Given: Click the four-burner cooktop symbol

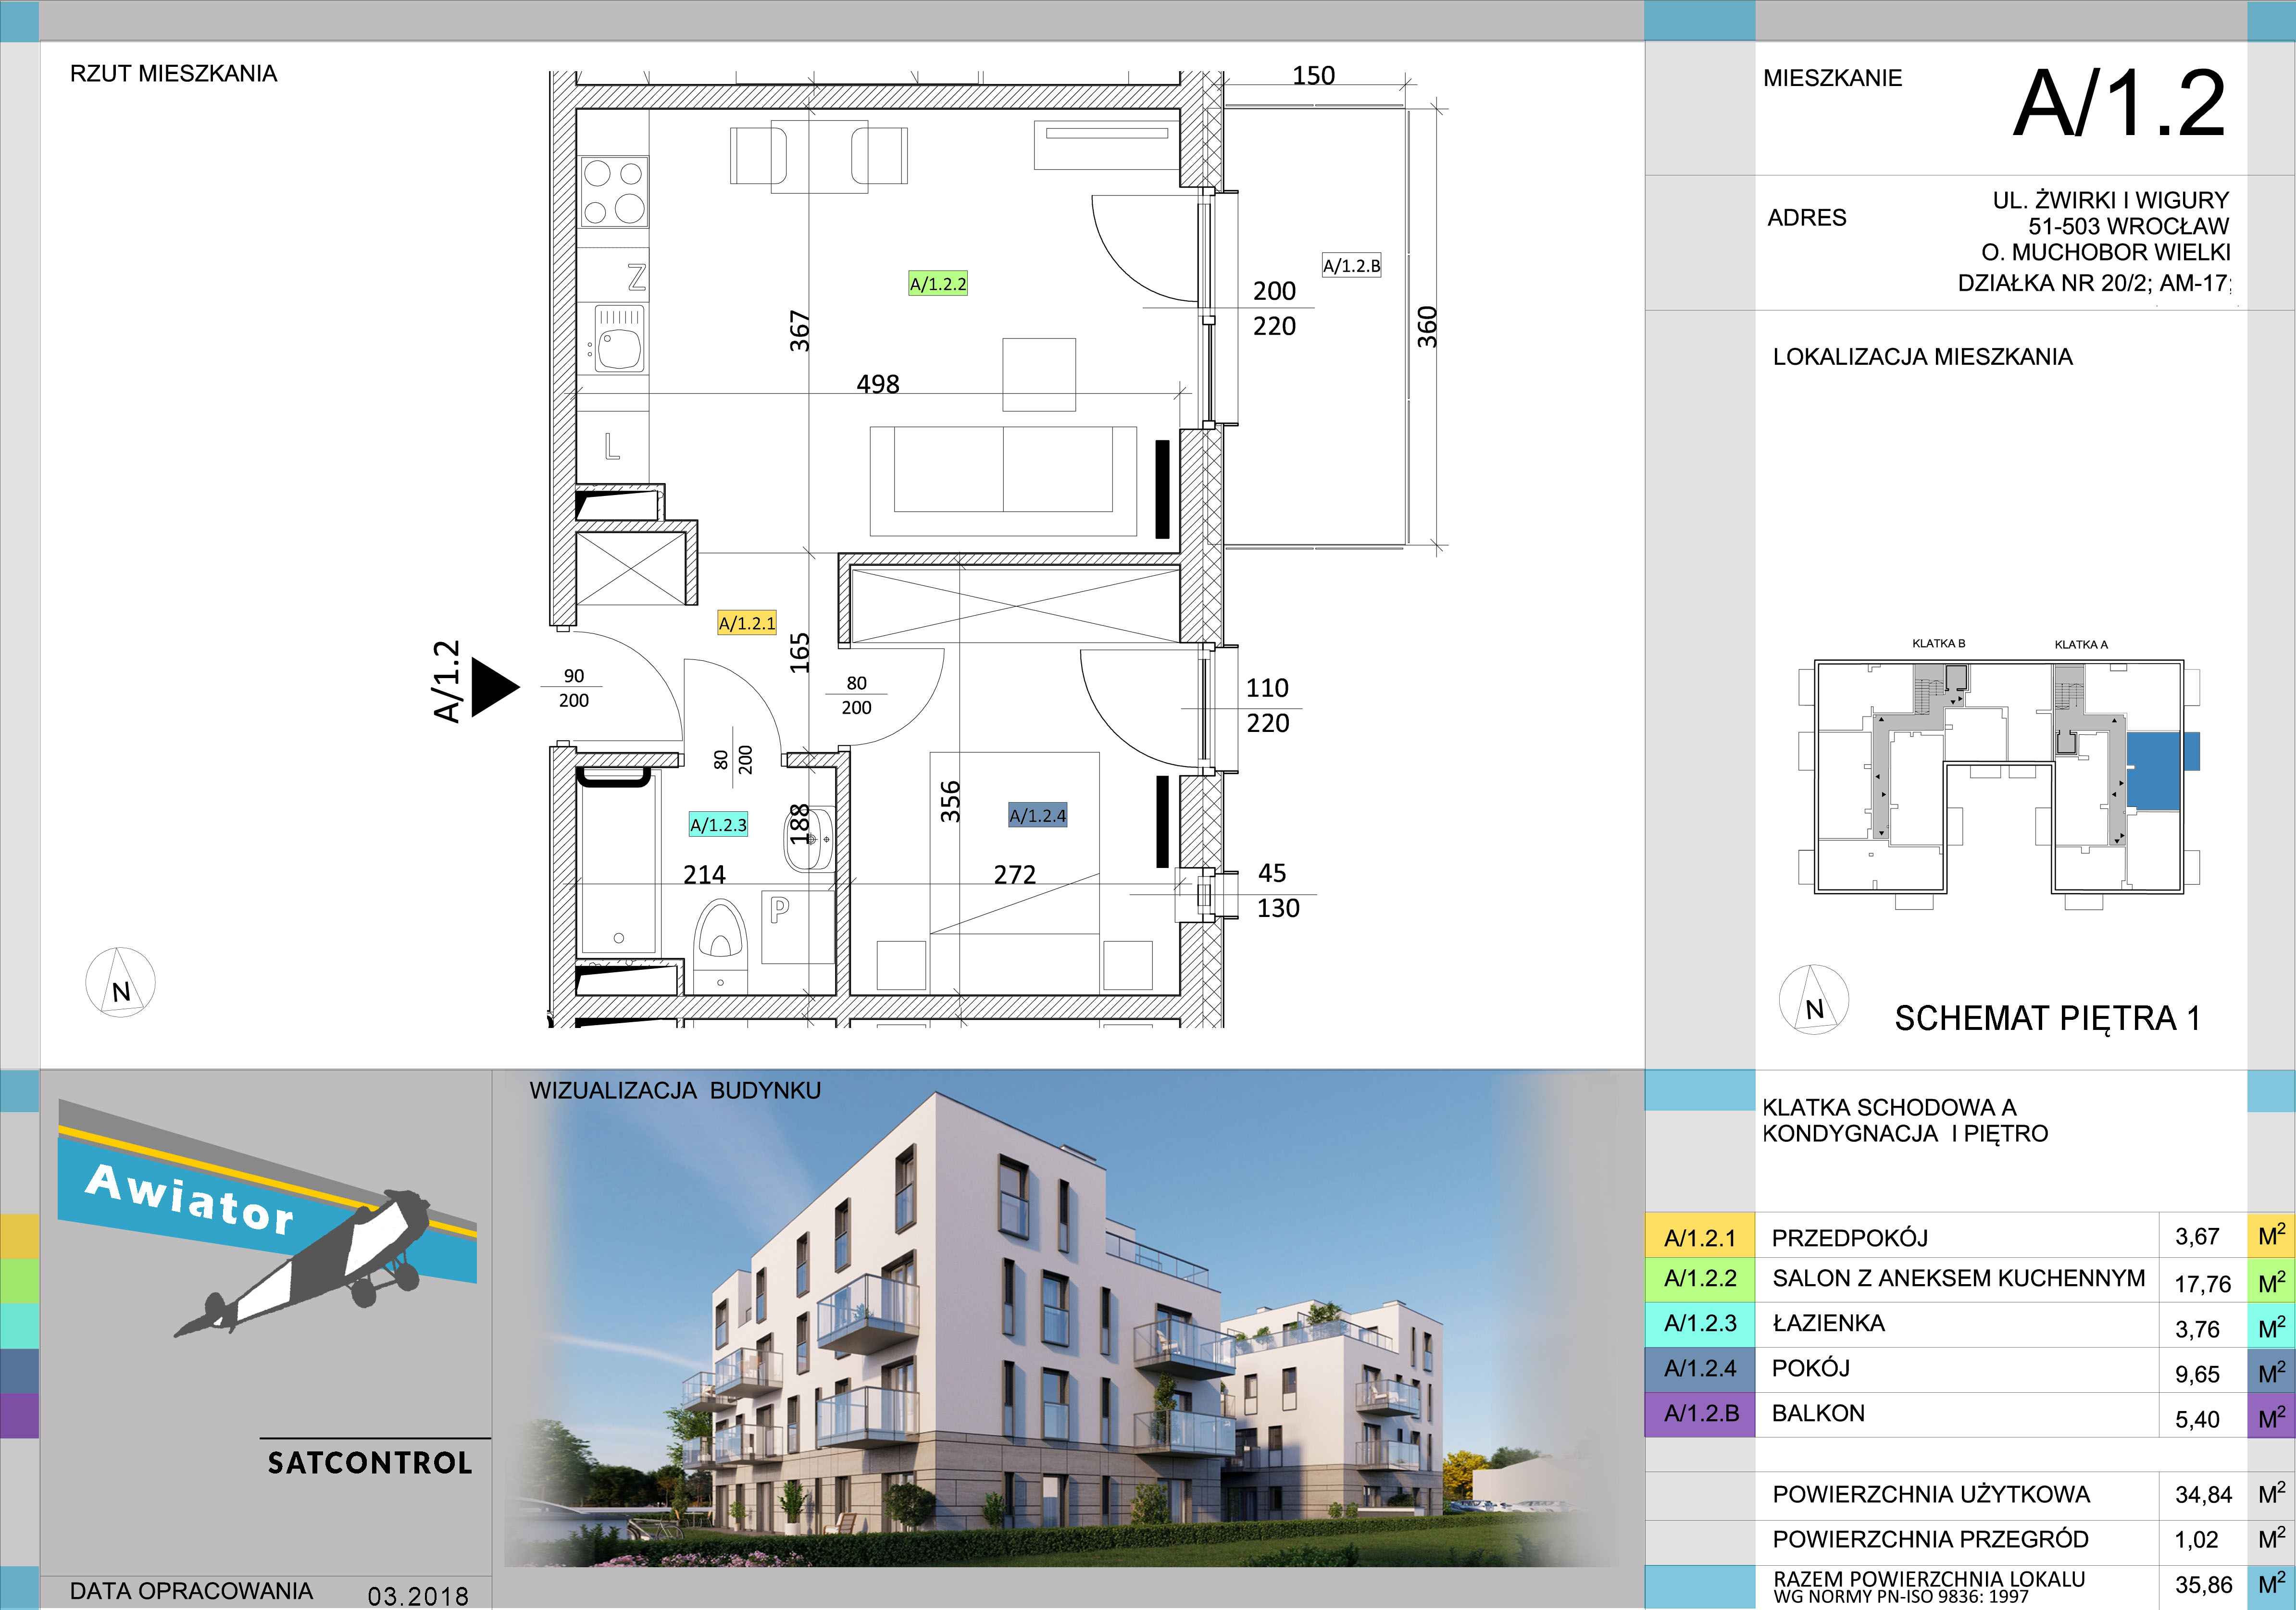Looking at the screenshot, I should point(614,192).
